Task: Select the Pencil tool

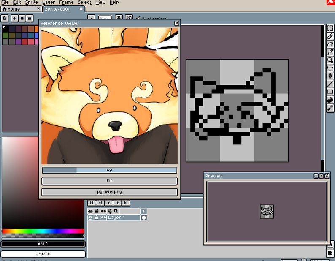Action: click(330, 36)
